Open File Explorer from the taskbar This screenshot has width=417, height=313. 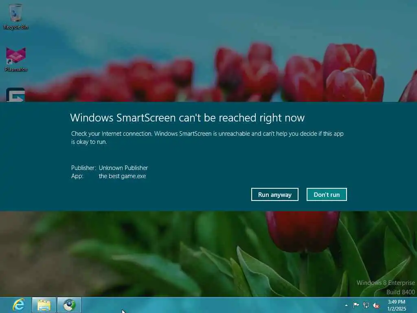click(x=44, y=305)
